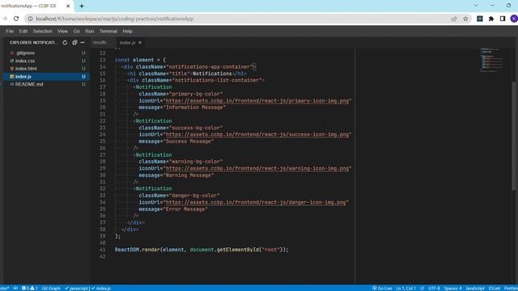Click the Explorer minus icon
Screen dimensions: 518x291
[83, 43]
